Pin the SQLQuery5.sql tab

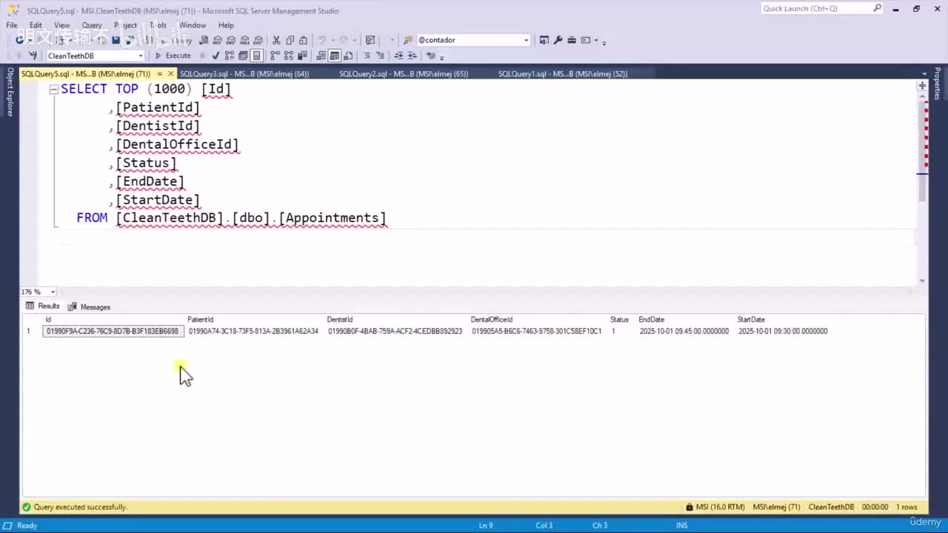tap(159, 73)
